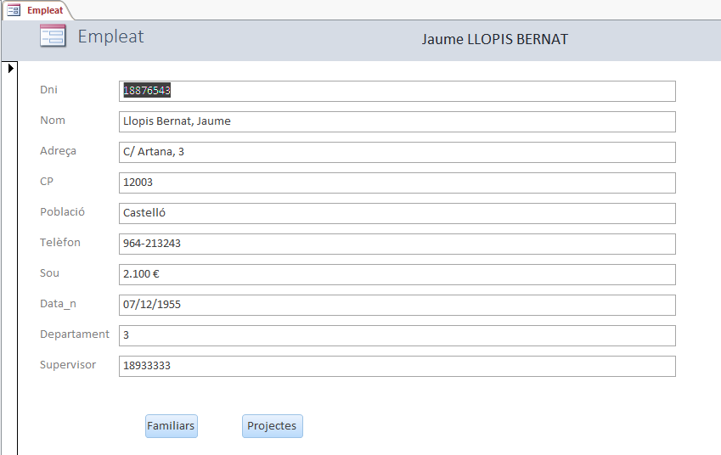
Task: Click the form icon in the Empleat header
Action: pyautogui.click(x=53, y=37)
